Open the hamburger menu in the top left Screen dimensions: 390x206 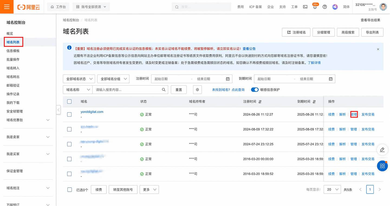coord(7,7)
